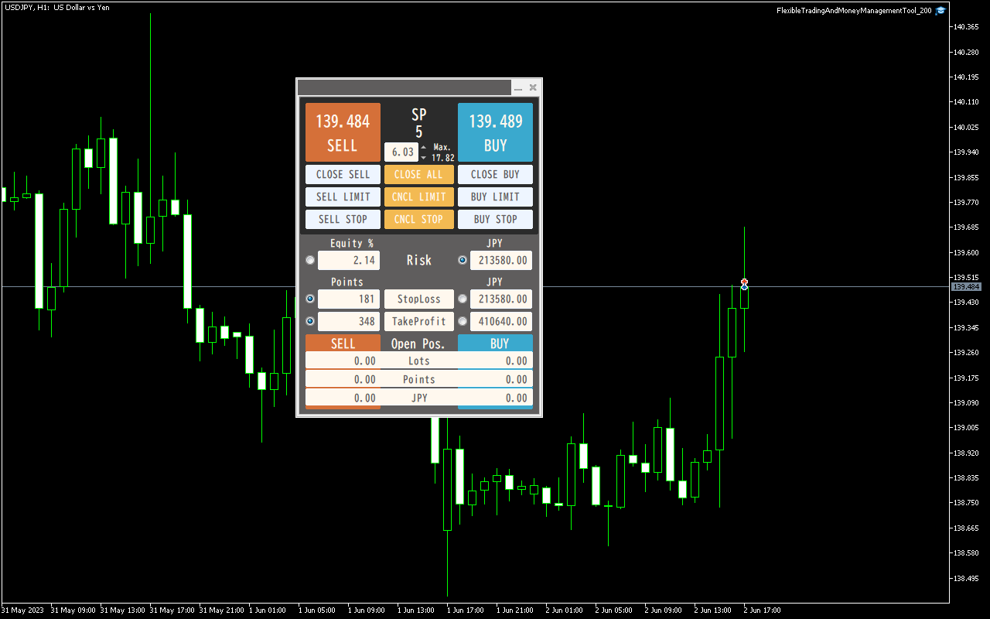Click the CLOSE SELL button
990x619 pixels.
coord(343,174)
